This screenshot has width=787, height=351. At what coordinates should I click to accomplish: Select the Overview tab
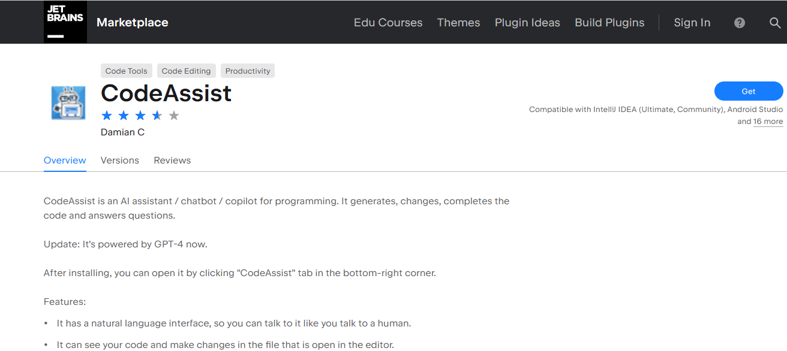64,160
